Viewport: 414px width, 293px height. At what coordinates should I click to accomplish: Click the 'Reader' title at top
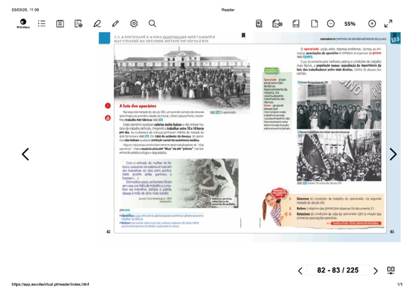point(228,10)
